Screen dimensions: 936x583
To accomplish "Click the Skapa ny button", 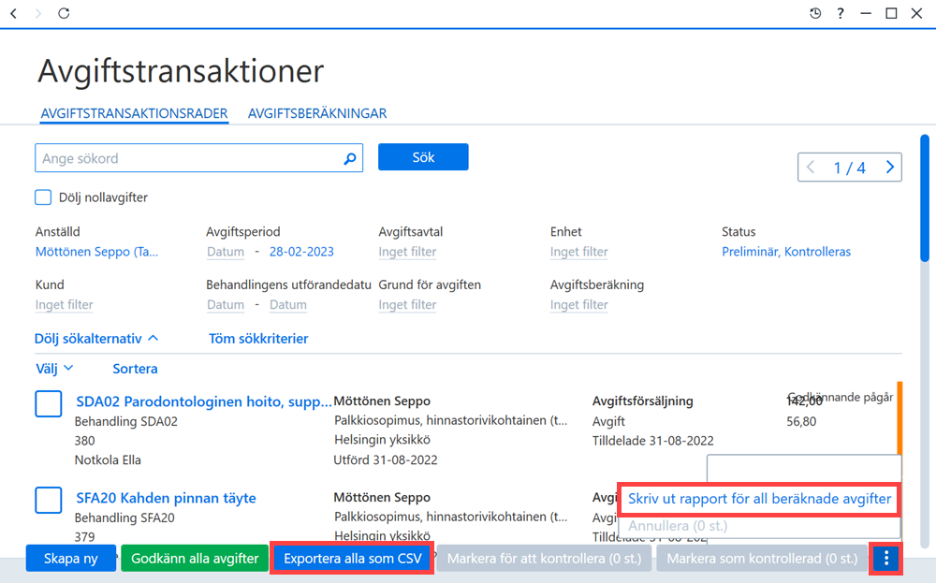I will pos(70,559).
